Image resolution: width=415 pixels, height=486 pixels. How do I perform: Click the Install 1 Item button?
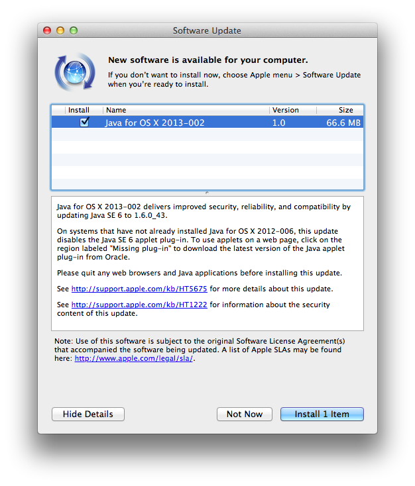coord(322,414)
